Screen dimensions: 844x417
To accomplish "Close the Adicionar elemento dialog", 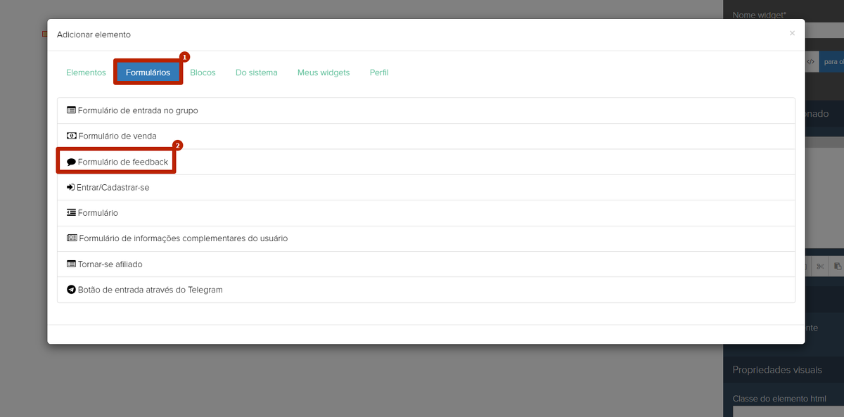I will tap(792, 33).
